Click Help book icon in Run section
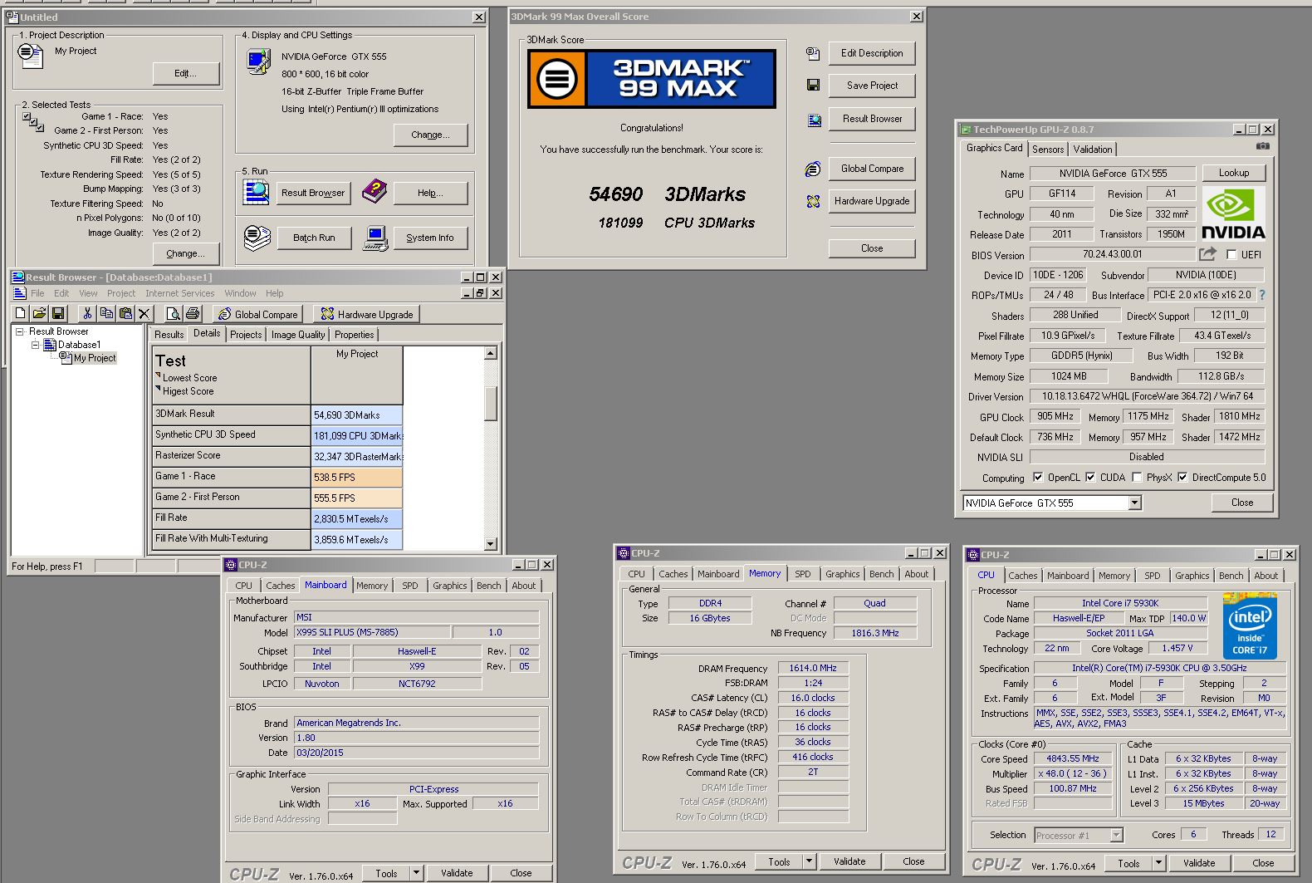This screenshot has width=1312, height=883. pyautogui.click(x=375, y=191)
